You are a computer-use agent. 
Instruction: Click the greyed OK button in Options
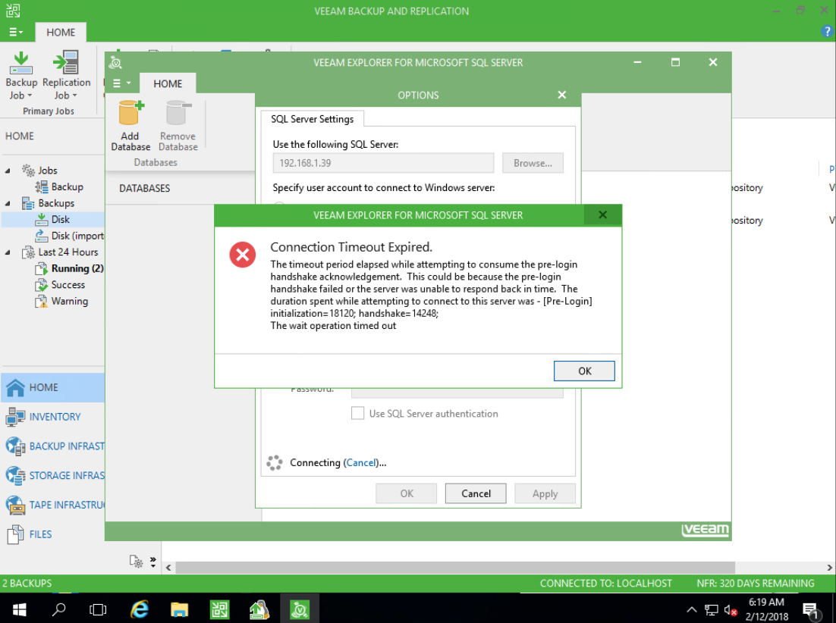click(407, 493)
